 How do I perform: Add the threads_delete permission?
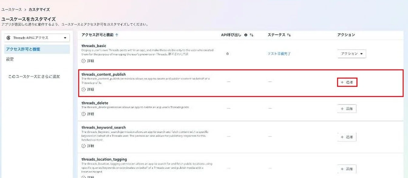coord(347,109)
